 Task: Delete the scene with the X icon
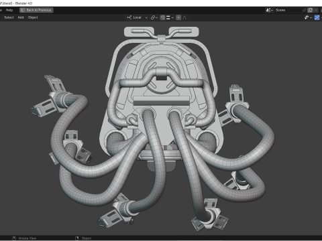click(x=316, y=10)
